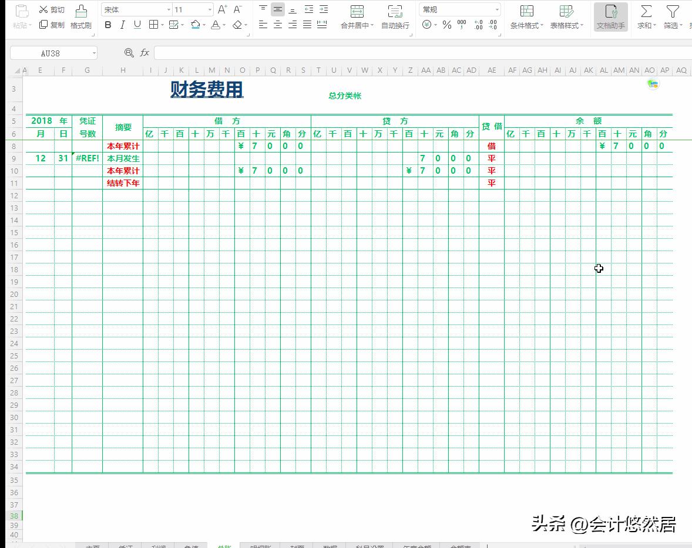Open Conditional Formatting (条件格式)
This screenshot has height=548, width=692.
526,16
